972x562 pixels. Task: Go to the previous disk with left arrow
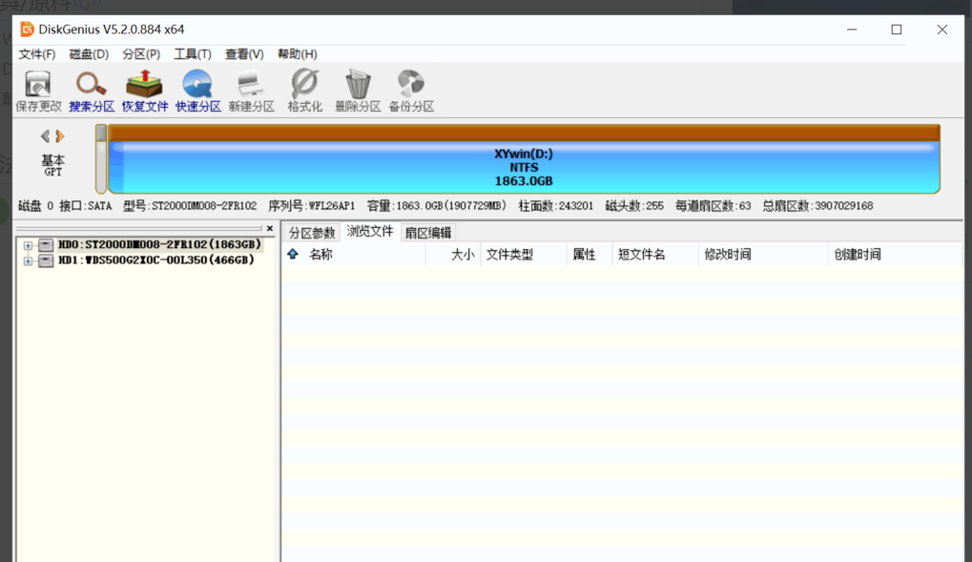[x=45, y=136]
